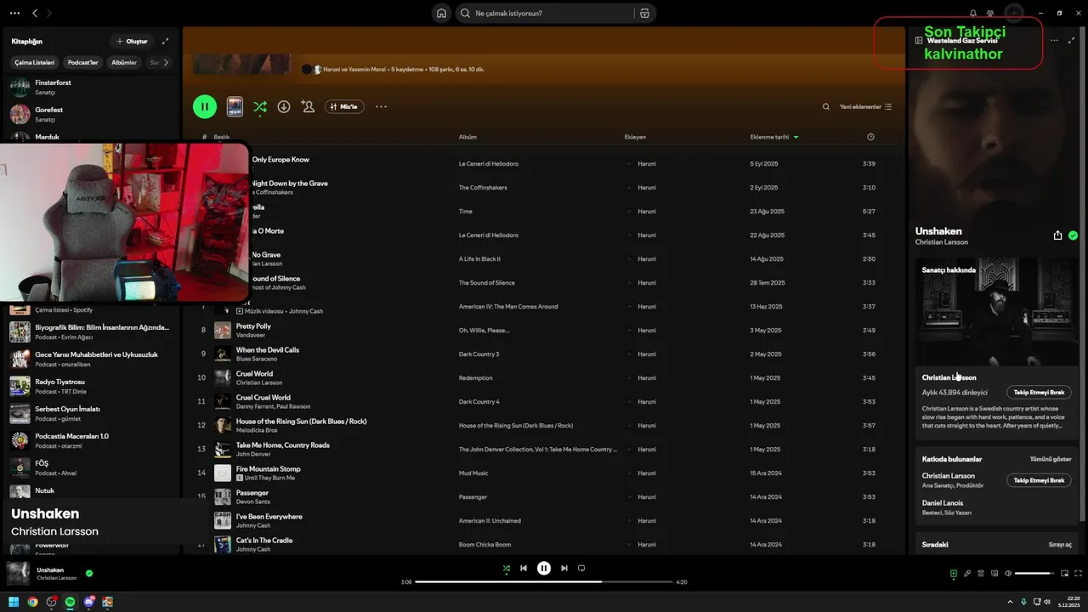Viewport: 1088px width, 612px height.
Task: Open album Dark Country 3 link
Action: (479, 354)
